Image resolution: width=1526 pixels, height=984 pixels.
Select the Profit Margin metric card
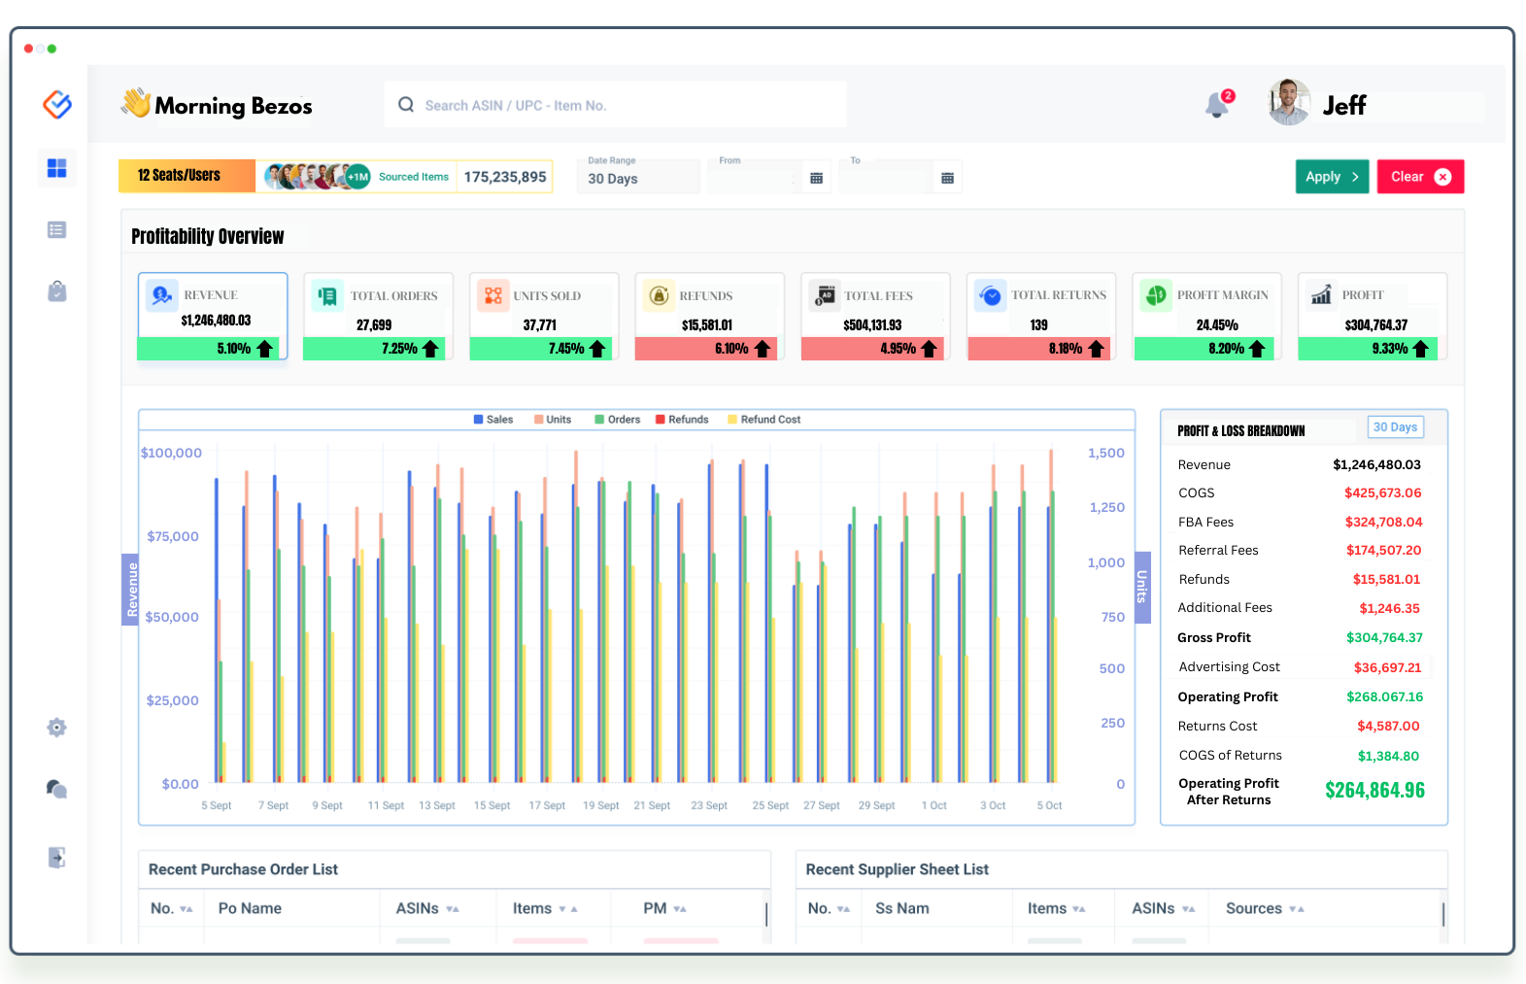(1206, 317)
